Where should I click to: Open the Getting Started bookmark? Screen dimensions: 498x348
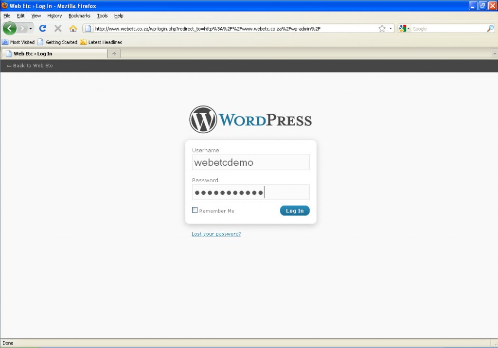57,42
